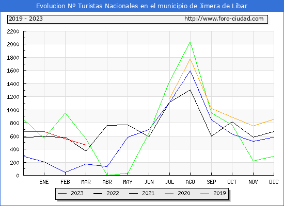Click the 2200 y-axis value
The width and height of the screenshot is (284, 206).
coord(13,31)
